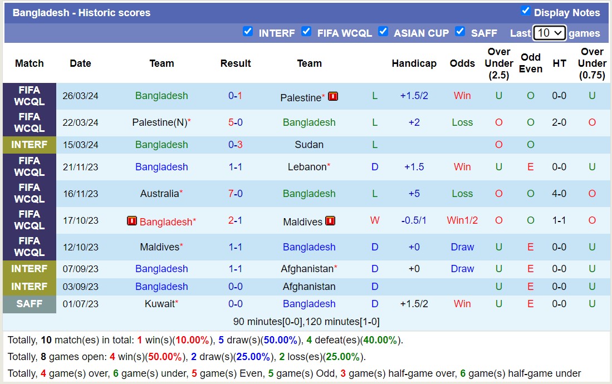Click the 7-0 result of the Australia match

pyautogui.click(x=236, y=194)
